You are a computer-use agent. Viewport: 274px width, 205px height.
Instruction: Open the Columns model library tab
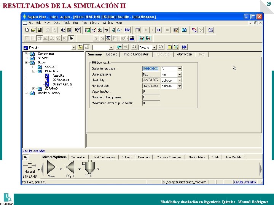[x=127, y=157]
